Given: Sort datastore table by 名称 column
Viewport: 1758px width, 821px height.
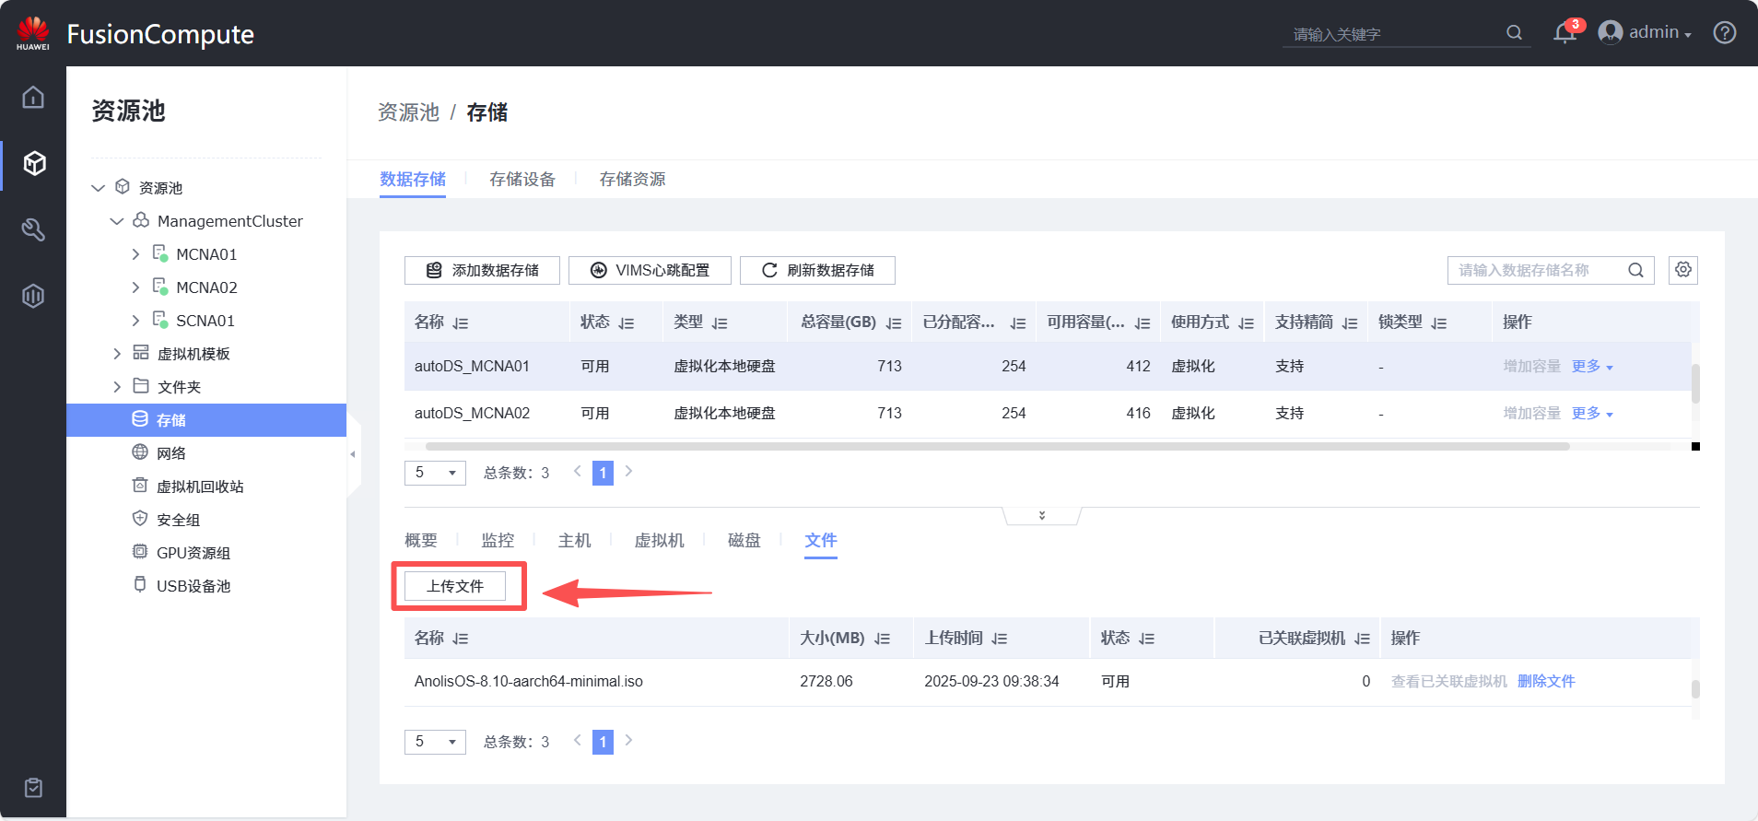Looking at the screenshot, I should 461,323.
